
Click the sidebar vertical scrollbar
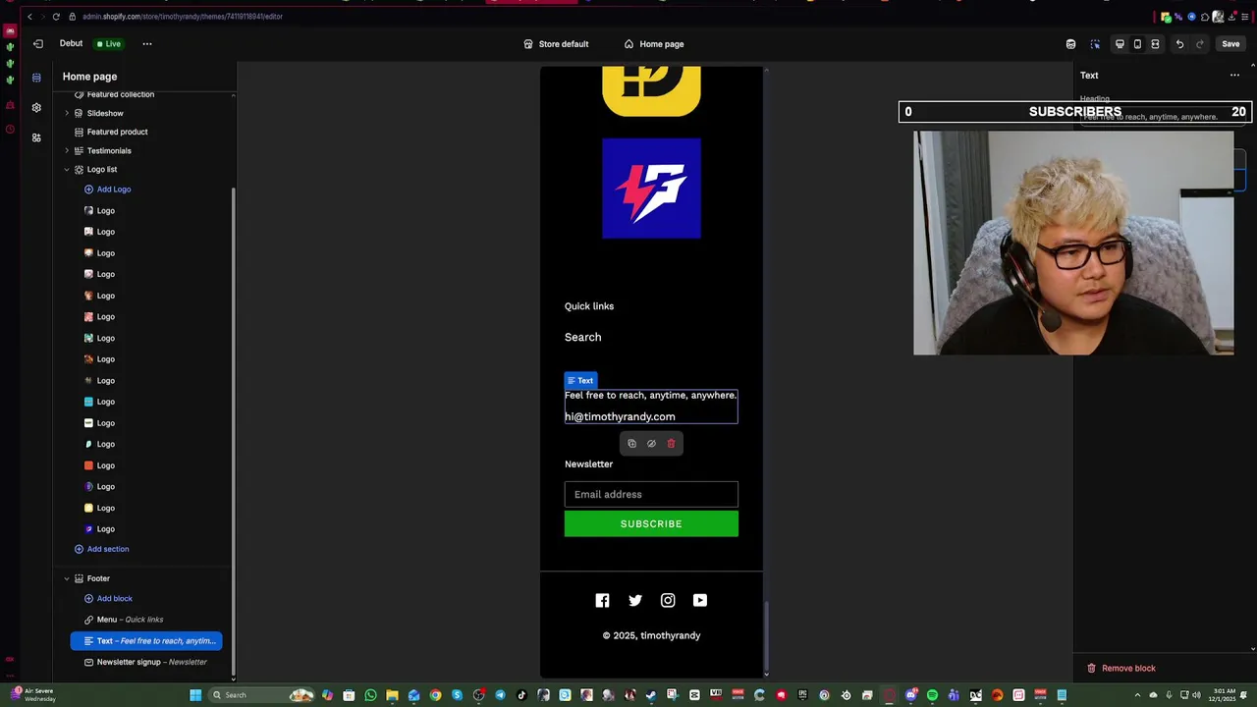click(x=233, y=432)
